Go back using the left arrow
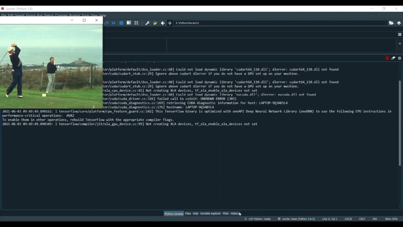 pos(163,23)
